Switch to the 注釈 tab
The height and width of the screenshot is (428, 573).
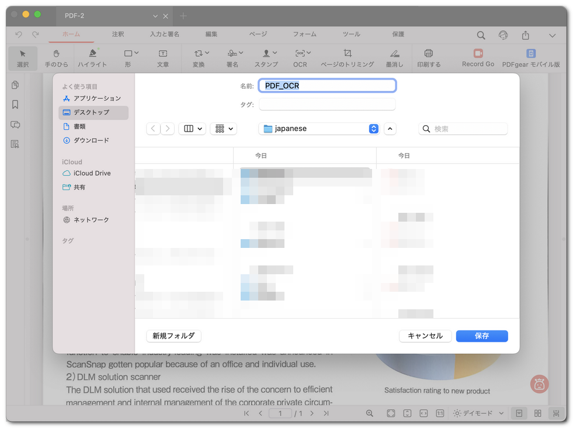(x=117, y=34)
